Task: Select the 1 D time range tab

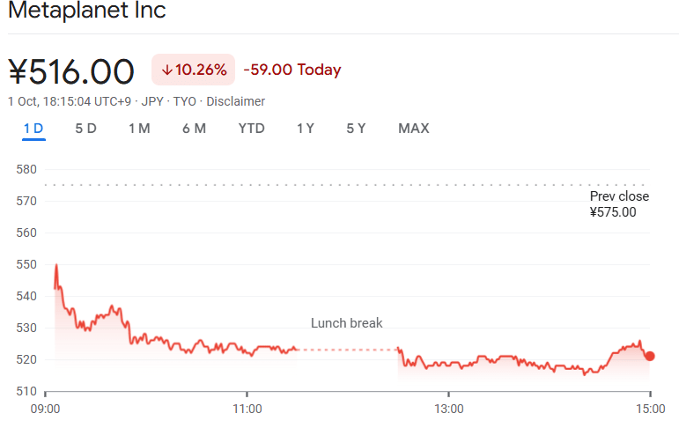Action: point(33,129)
